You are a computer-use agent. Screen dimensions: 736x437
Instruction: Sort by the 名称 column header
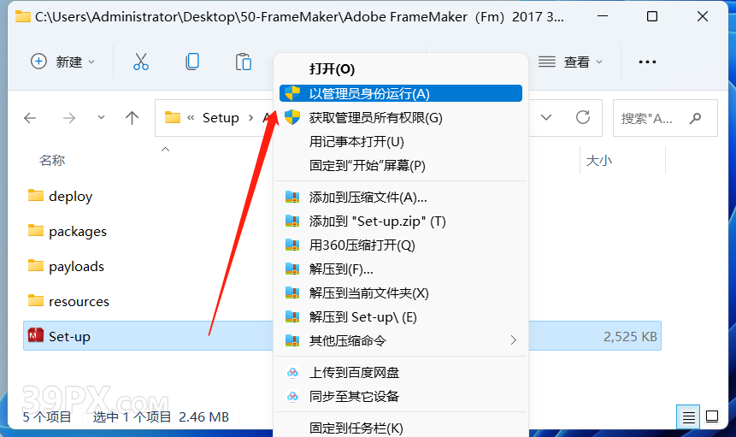52,161
